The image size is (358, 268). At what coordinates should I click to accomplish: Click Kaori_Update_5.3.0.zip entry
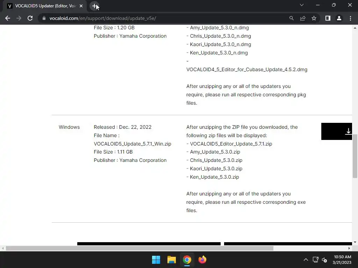click(216, 169)
